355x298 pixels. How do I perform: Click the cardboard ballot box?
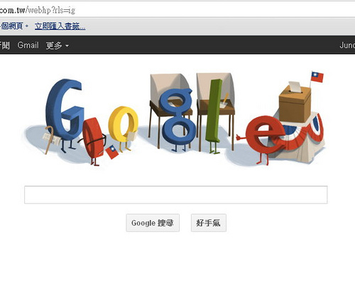pos(295,104)
